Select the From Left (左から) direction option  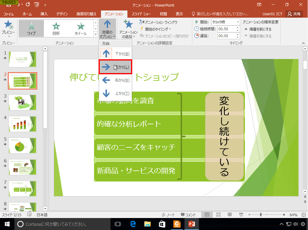[115, 66]
